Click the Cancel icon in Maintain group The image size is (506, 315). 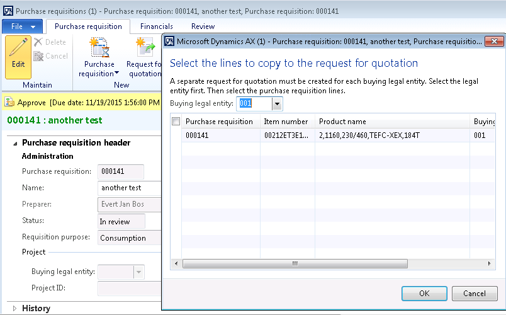pos(38,56)
